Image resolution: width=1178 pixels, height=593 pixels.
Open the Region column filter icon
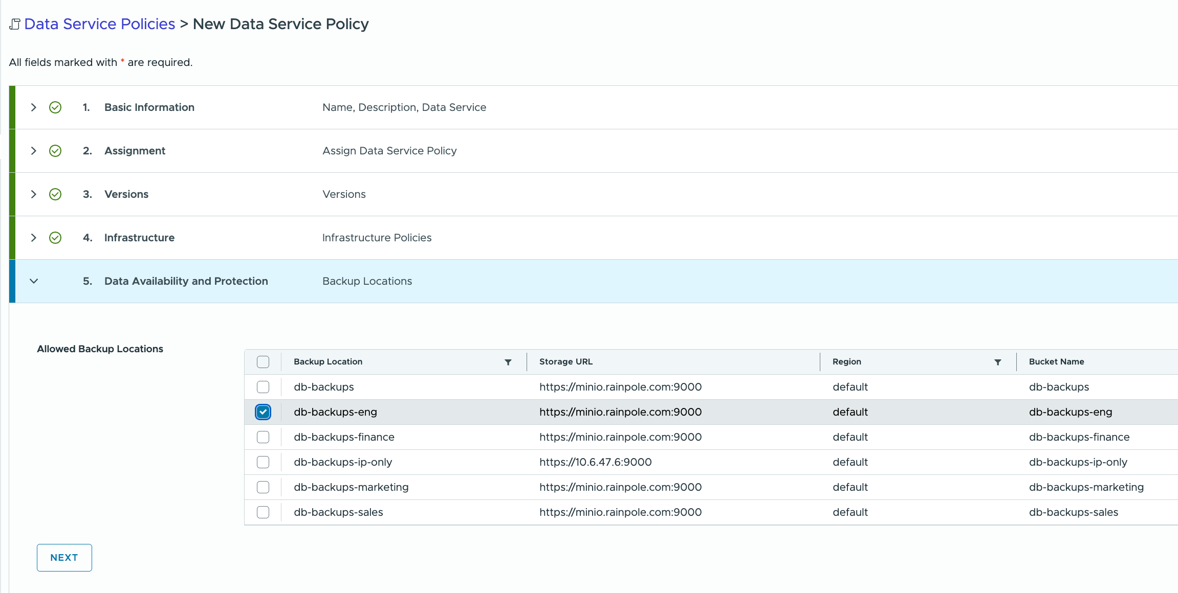tap(997, 362)
